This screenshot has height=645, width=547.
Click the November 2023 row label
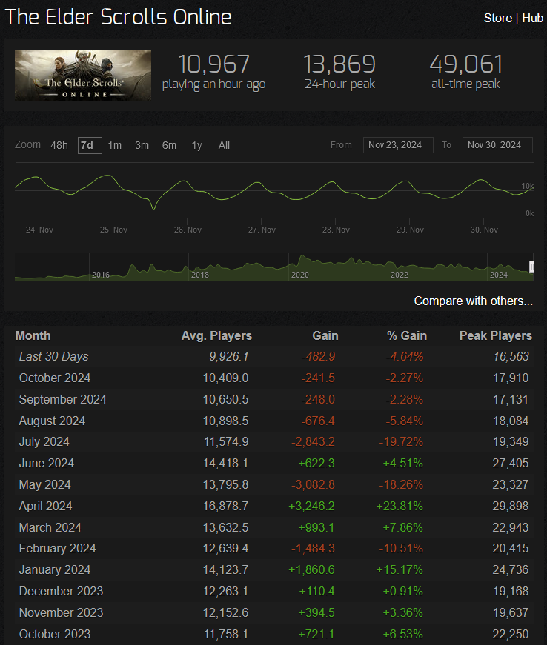click(x=61, y=612)
